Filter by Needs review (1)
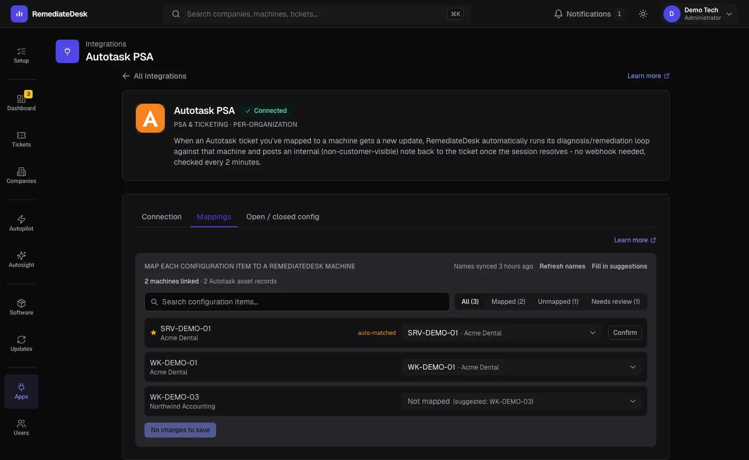 615,302
